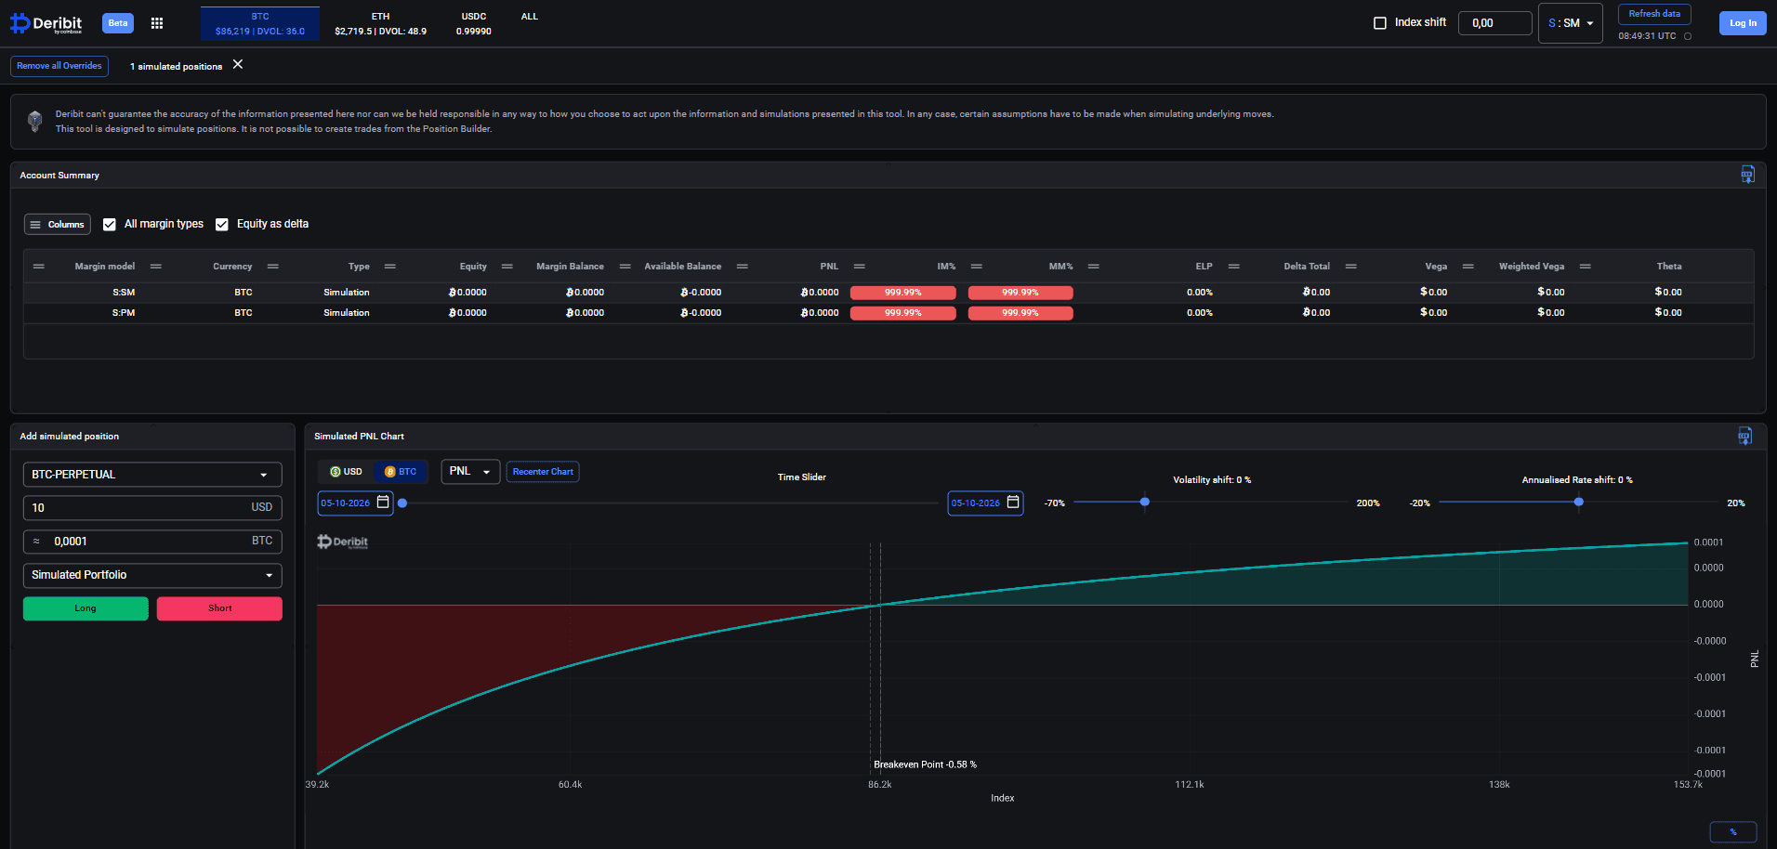The image size is (1777, 849).
Task: Click the Short button
Action: [219, 608]
